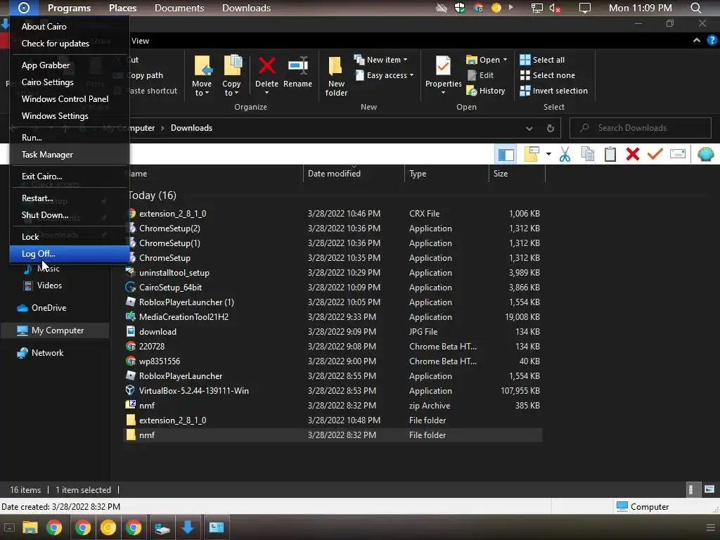Screen dimensions: 720x540
Task: Switch to details view in status bar
Action: coord(690,489)
